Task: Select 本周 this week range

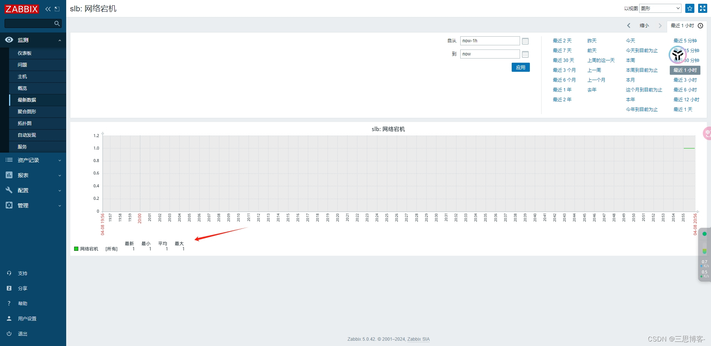Action: (x=630, y=60)
